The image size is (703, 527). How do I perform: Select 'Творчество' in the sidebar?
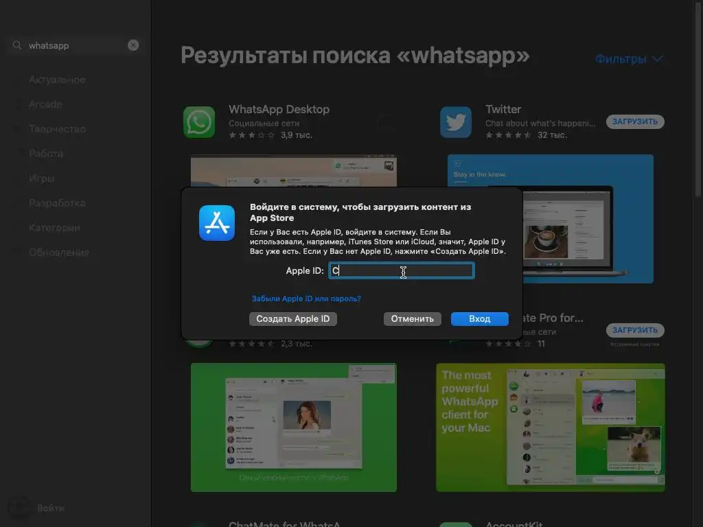57,128
